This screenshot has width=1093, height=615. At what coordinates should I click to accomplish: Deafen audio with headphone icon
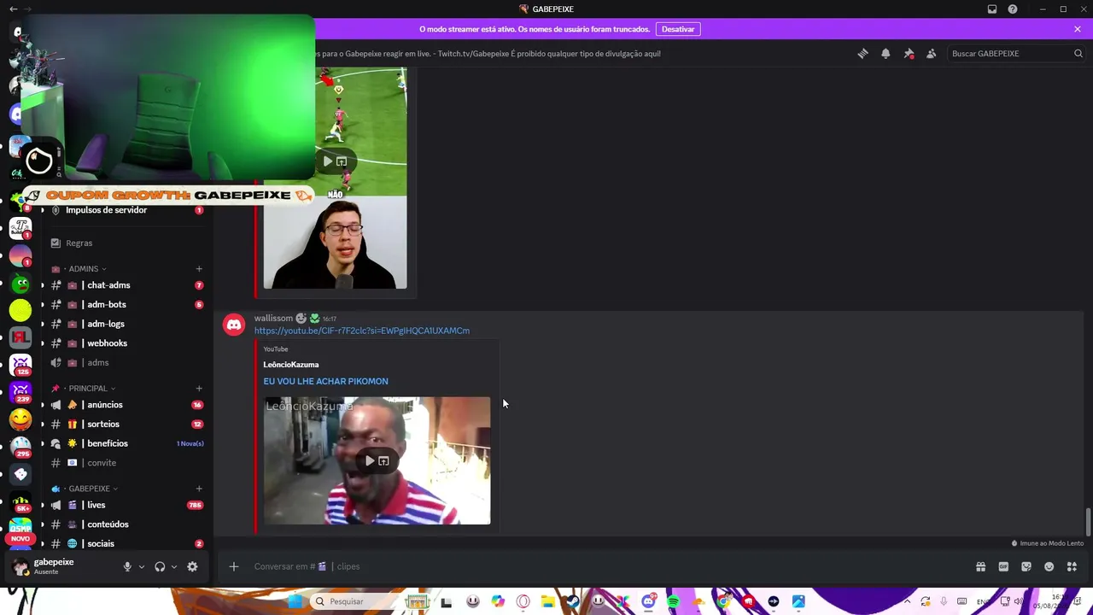click(x=160, y=566)
